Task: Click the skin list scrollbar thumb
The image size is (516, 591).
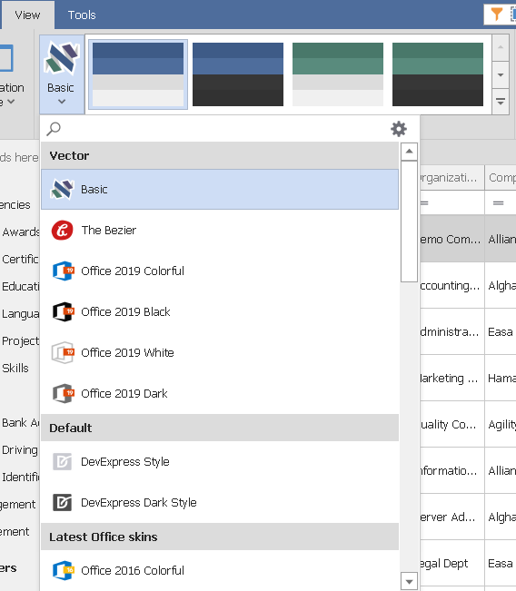Action: [x=409, y=222]
